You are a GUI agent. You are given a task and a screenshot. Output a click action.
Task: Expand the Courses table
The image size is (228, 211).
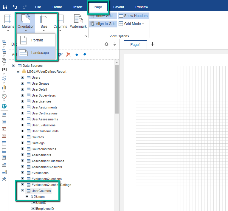click(x=22, y=137)
